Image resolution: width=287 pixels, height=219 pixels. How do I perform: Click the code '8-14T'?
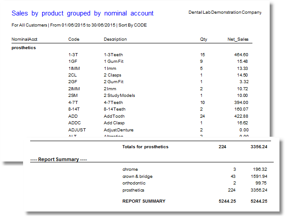[74, 109]
